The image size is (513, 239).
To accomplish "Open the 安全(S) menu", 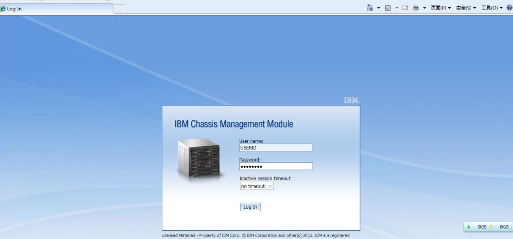I will click(466, 8).
